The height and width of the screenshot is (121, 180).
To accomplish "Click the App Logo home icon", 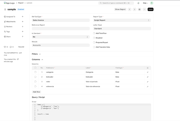I will tap(9, 3).
